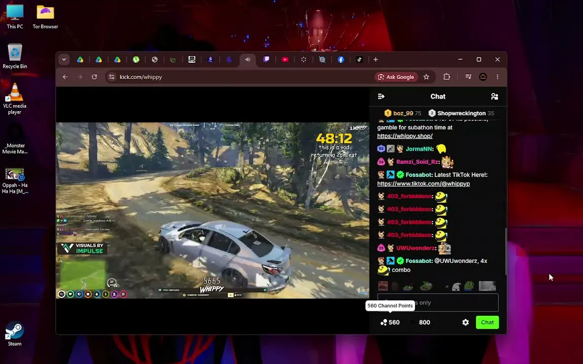
Task: Expand the tab search dropdown arrow
Action: (x=64, y=60)
